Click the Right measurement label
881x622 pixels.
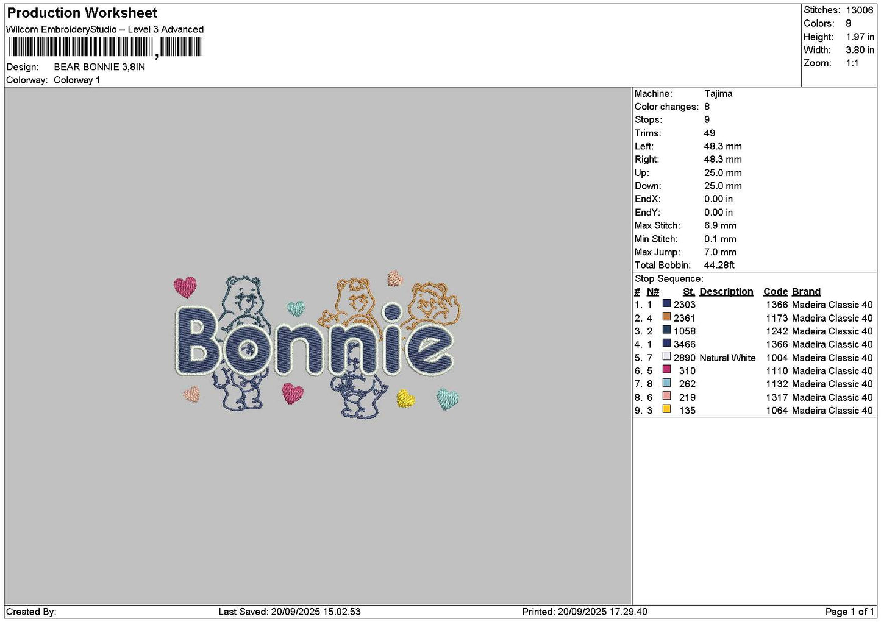point(646,160)
